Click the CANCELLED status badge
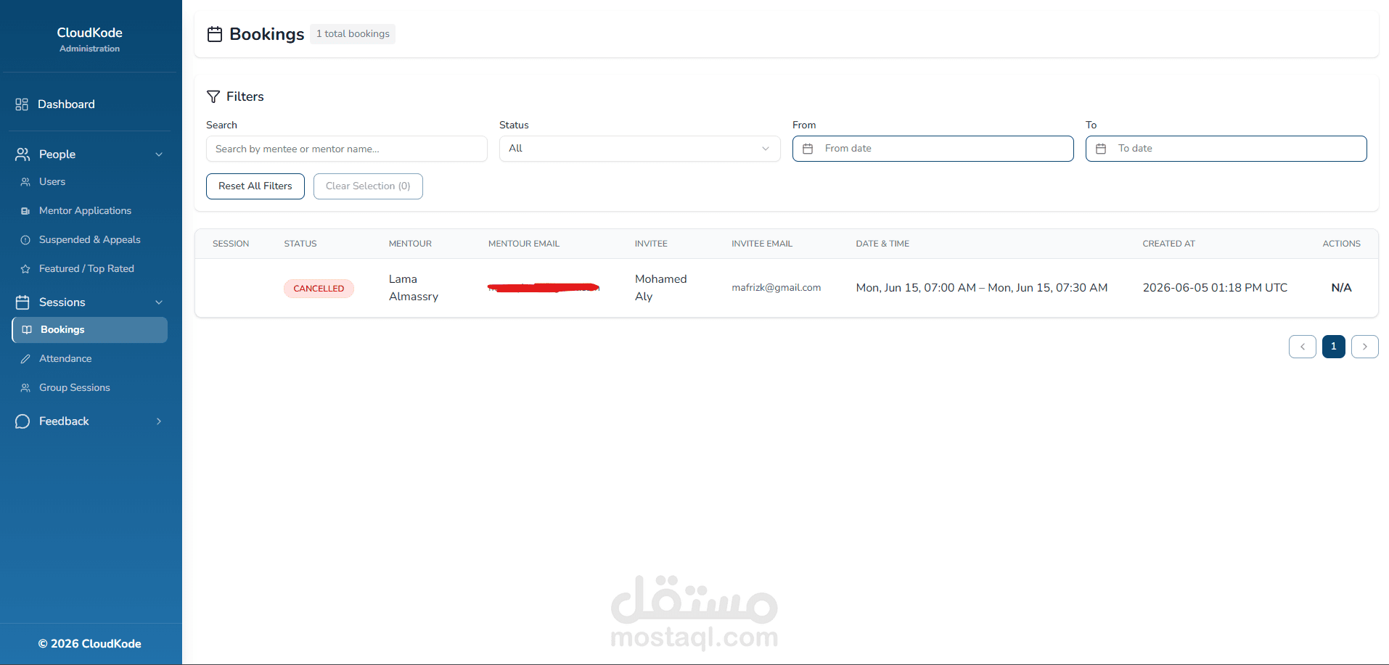 pos(319,289)
